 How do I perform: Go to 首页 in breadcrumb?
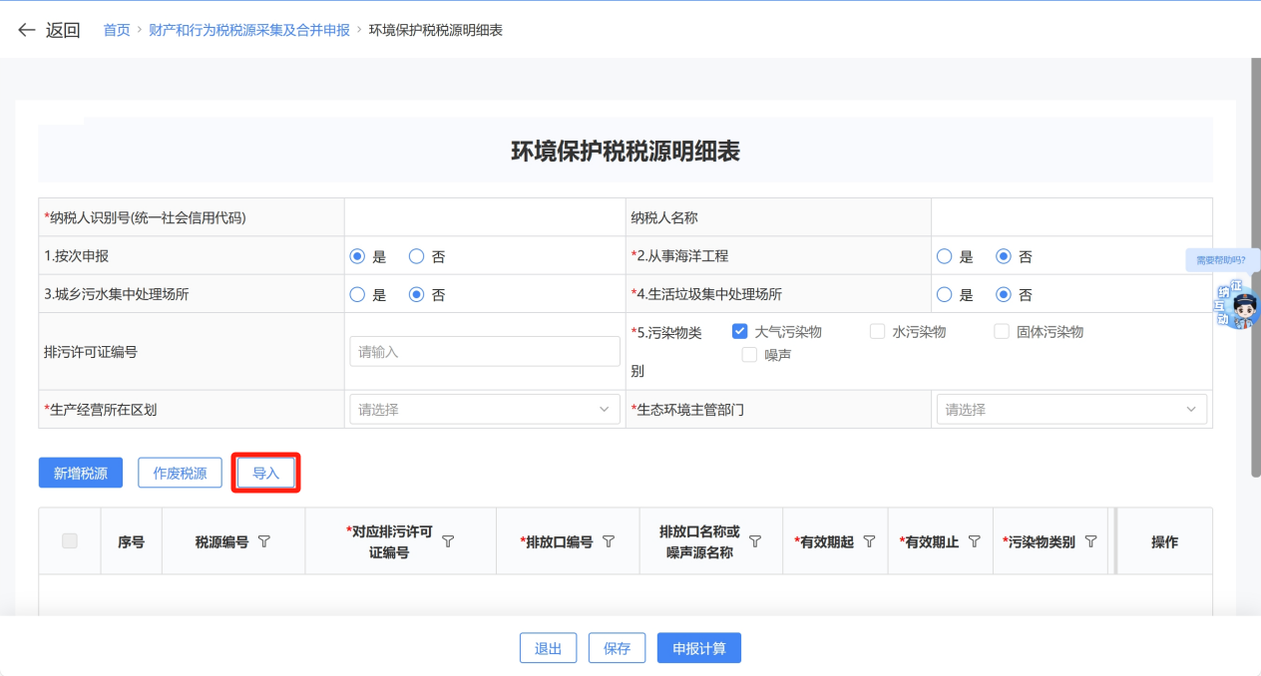[x=117, y=30]
